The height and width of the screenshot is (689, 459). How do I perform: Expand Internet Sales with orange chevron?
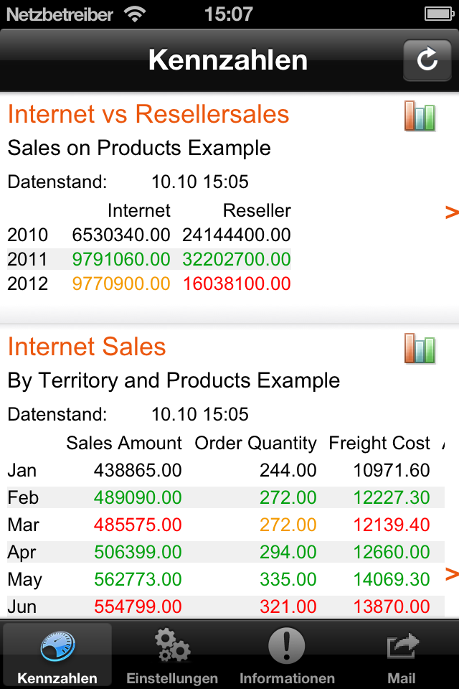(452, 574)
